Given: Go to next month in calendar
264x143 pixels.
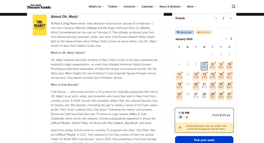Looking at the screenshot, I should click(x=231, y=39).
